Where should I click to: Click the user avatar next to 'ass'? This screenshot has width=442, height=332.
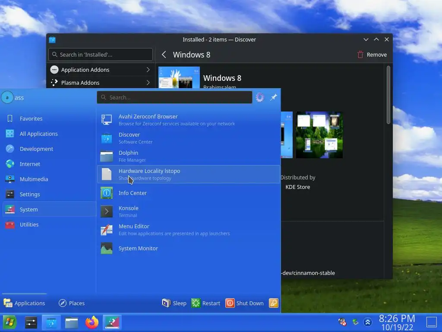pyautogui.click(x=7, y=97)
